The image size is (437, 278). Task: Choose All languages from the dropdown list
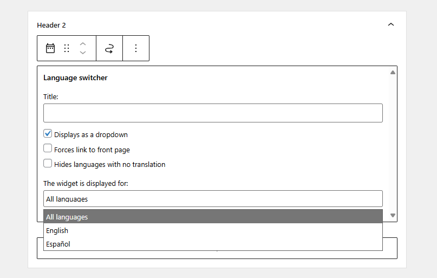(213, 217)
